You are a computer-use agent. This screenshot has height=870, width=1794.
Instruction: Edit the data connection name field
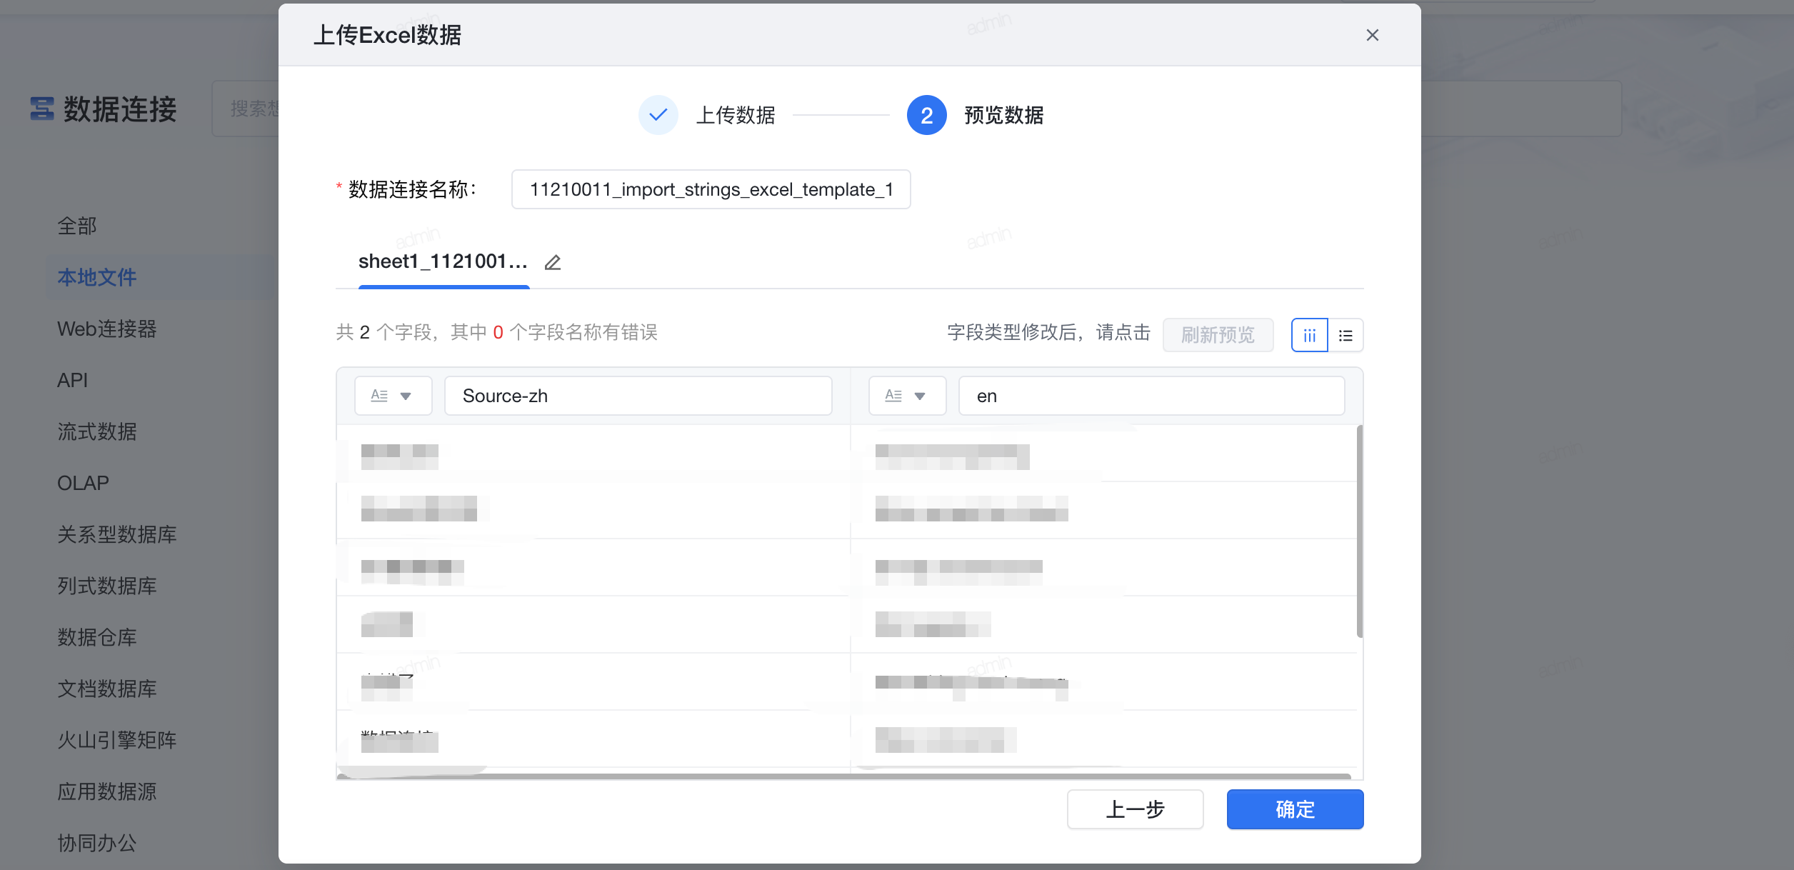711,189
